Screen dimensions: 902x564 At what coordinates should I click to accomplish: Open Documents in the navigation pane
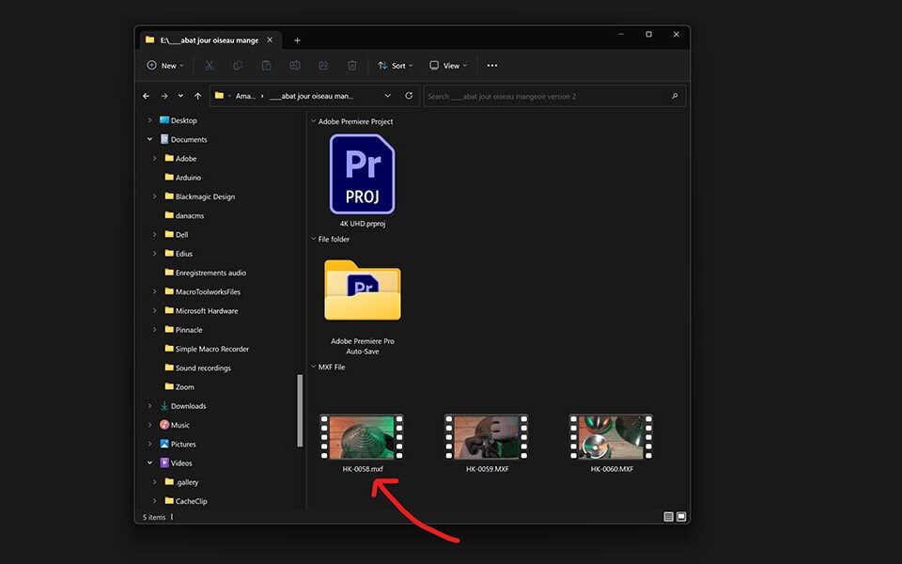[189, 139]
